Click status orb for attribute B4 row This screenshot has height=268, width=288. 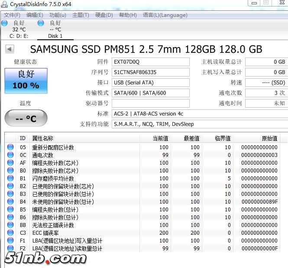pos(10,201)
